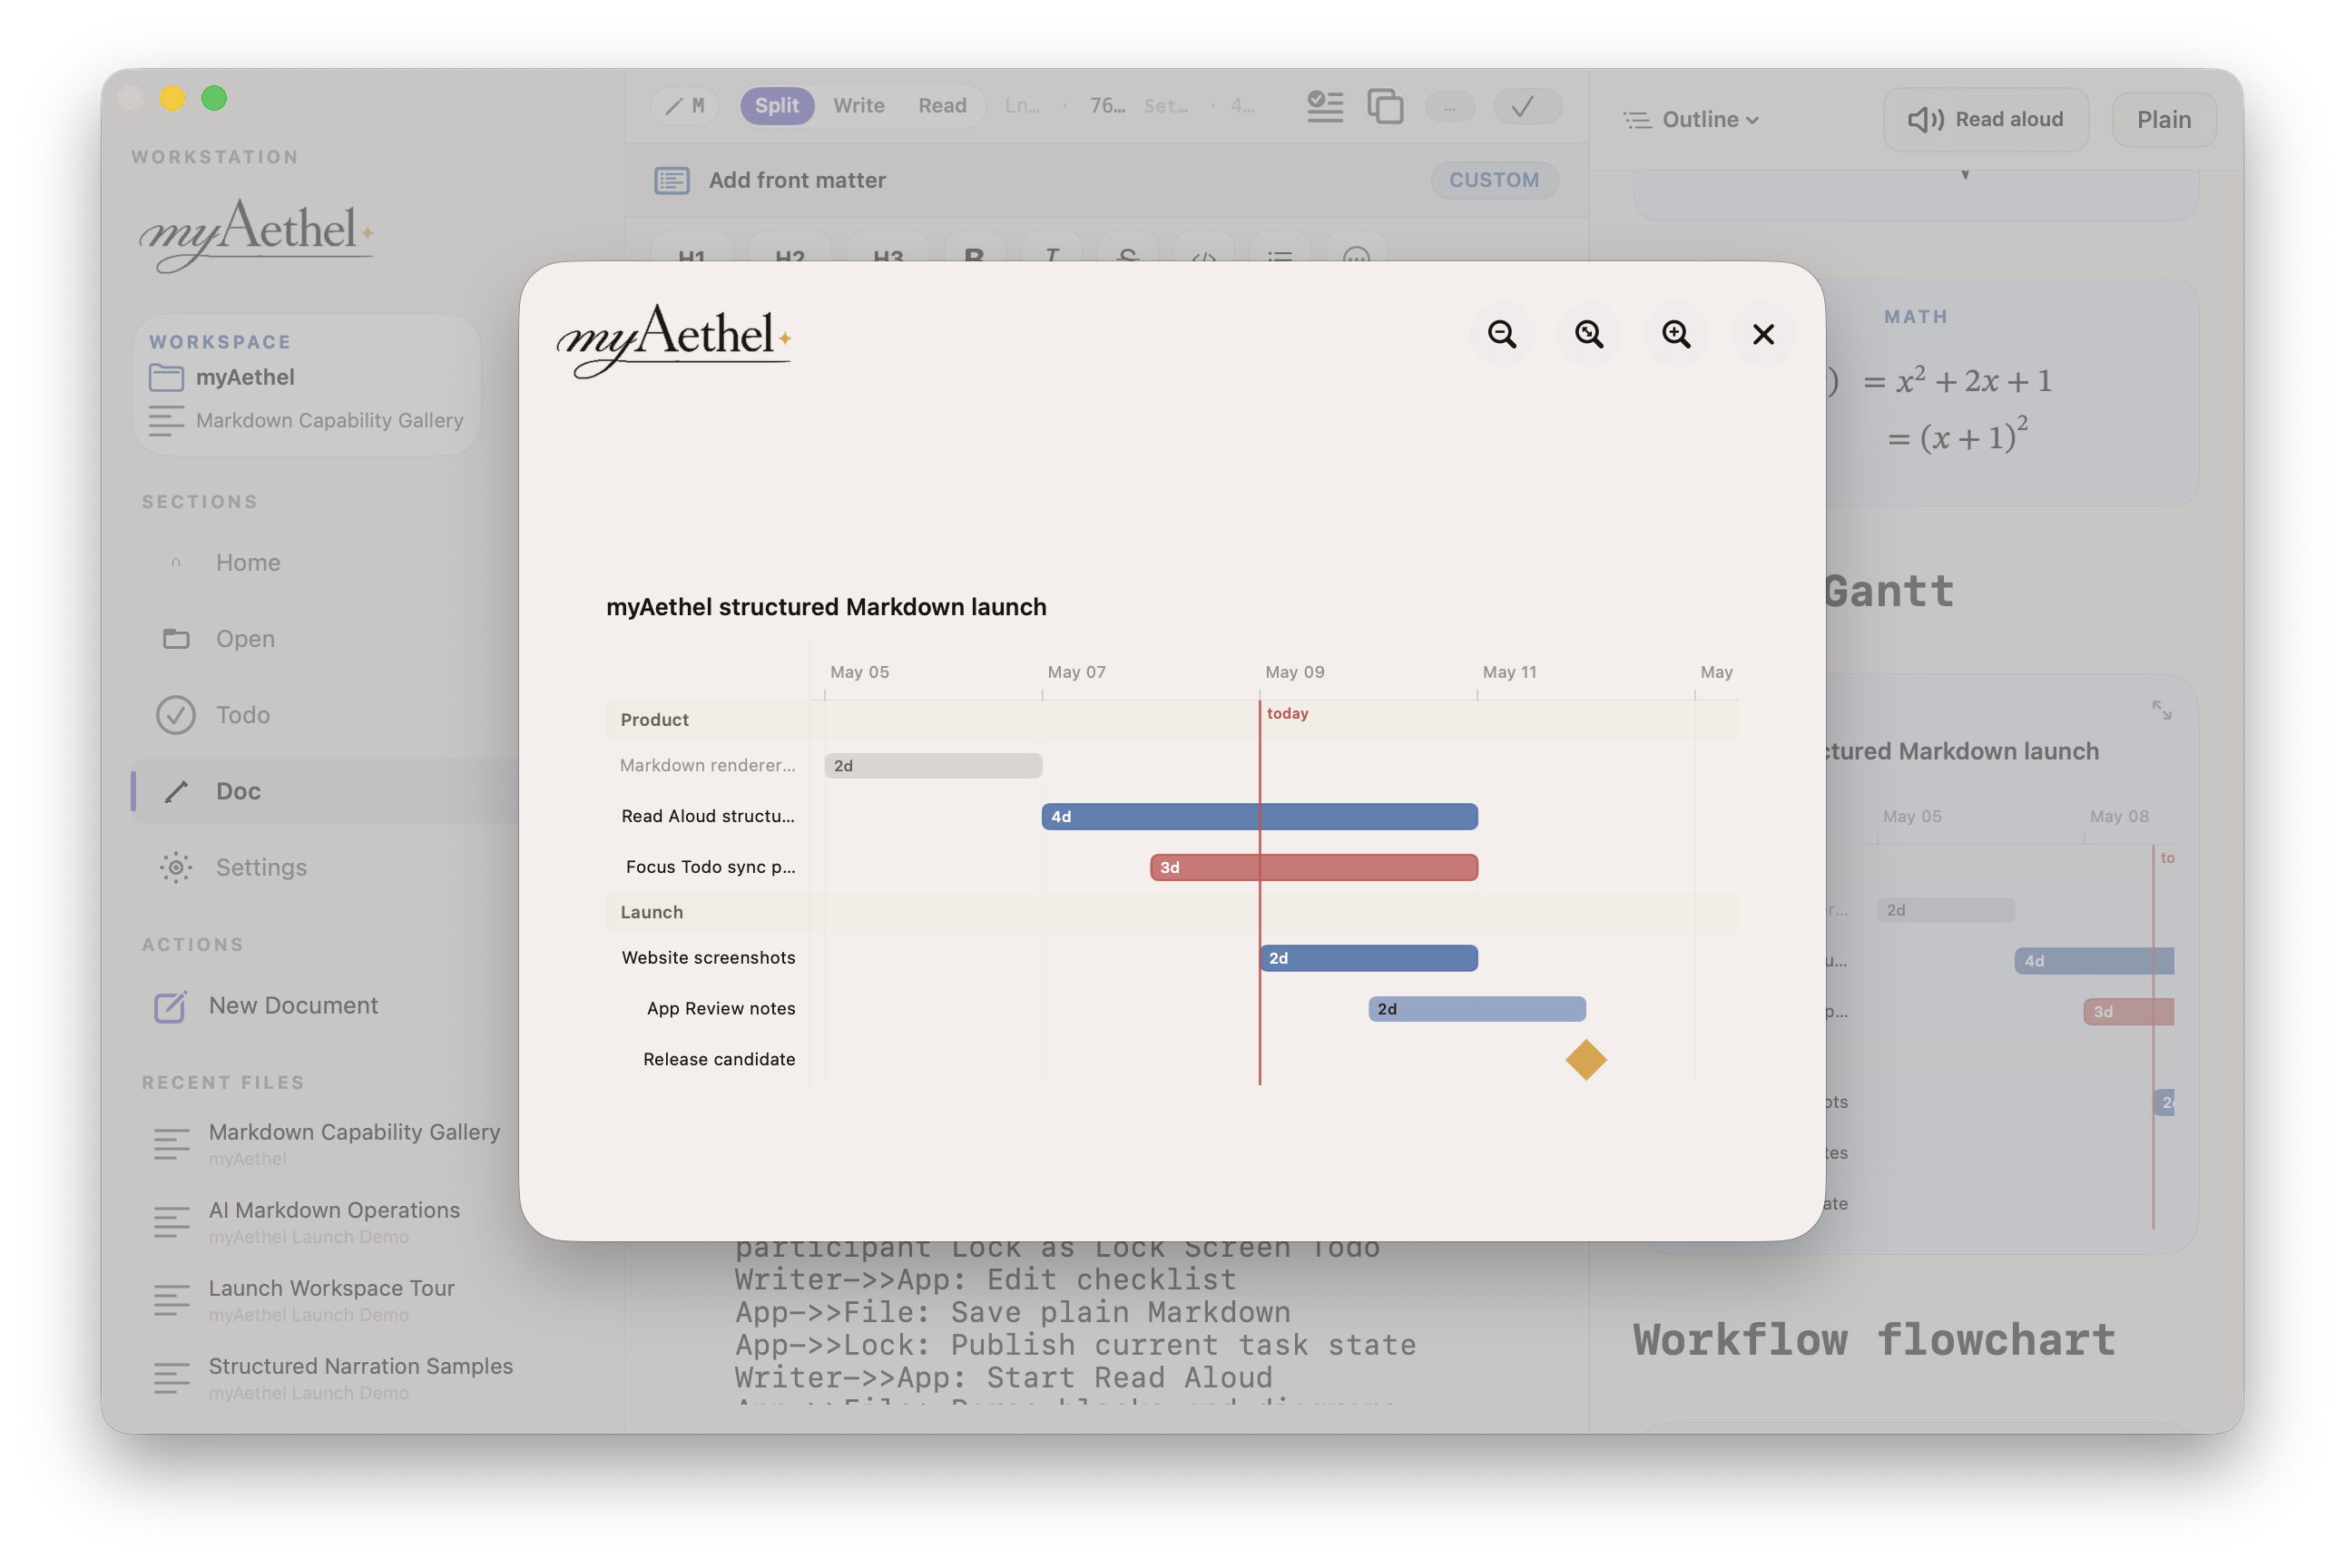Click the Todo checkmark circle icon
Image resolution: width=2345 pixels, height=1568 pixels.
click(x=175, y=715)
